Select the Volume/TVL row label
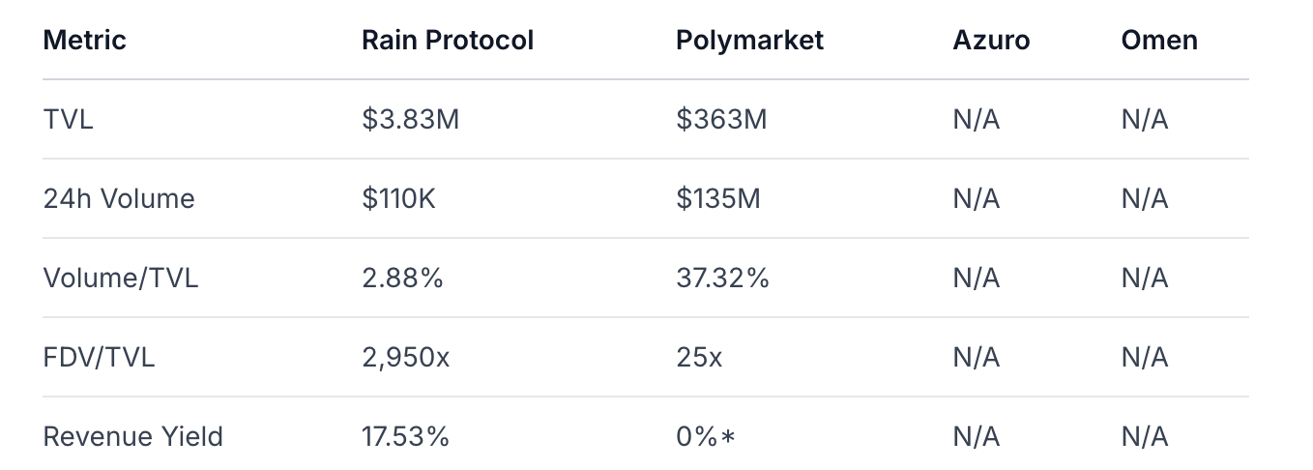This screenshot has height=470, width=1313. pyautogui.click(x=121, y=279)
